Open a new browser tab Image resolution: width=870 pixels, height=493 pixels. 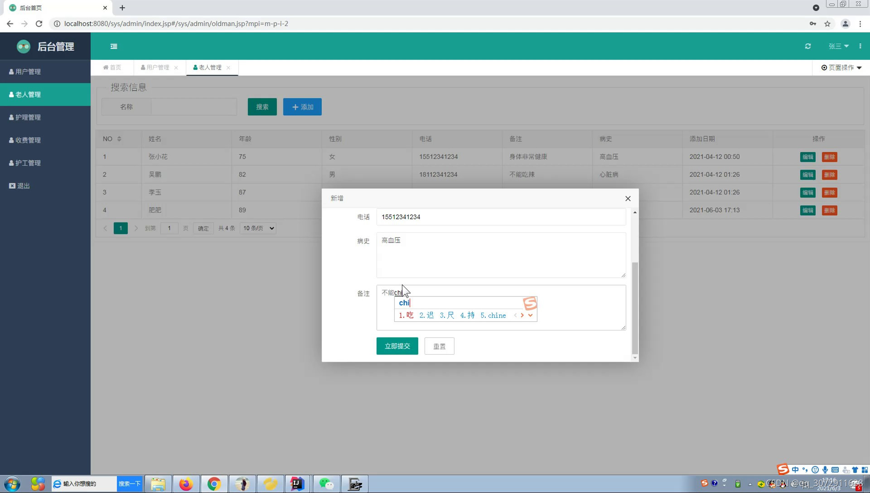click(122, 8)
